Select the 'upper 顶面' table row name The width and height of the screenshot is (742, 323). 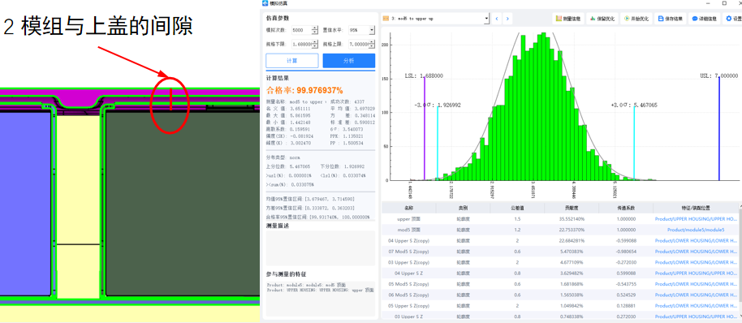click(x=409, y=219)
